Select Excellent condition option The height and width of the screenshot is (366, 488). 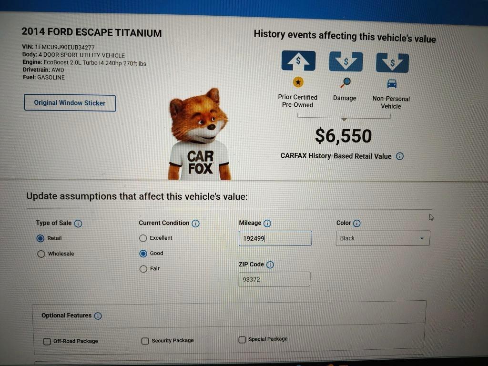tap(143, 238)
